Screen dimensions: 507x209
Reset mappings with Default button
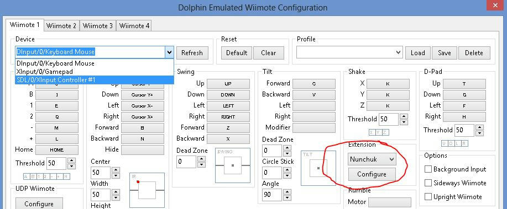point(237,53)
